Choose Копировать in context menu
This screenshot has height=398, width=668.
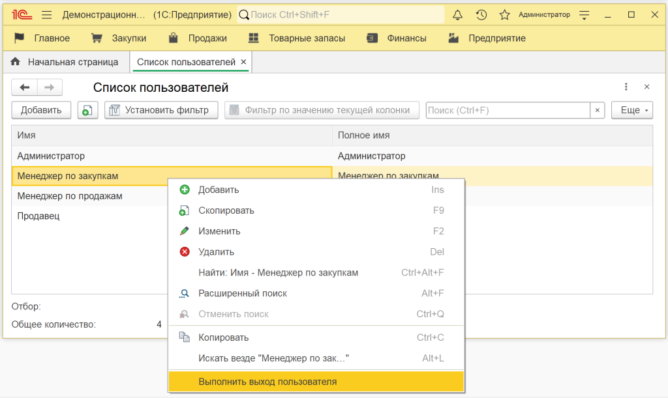(x=316, y=337)
